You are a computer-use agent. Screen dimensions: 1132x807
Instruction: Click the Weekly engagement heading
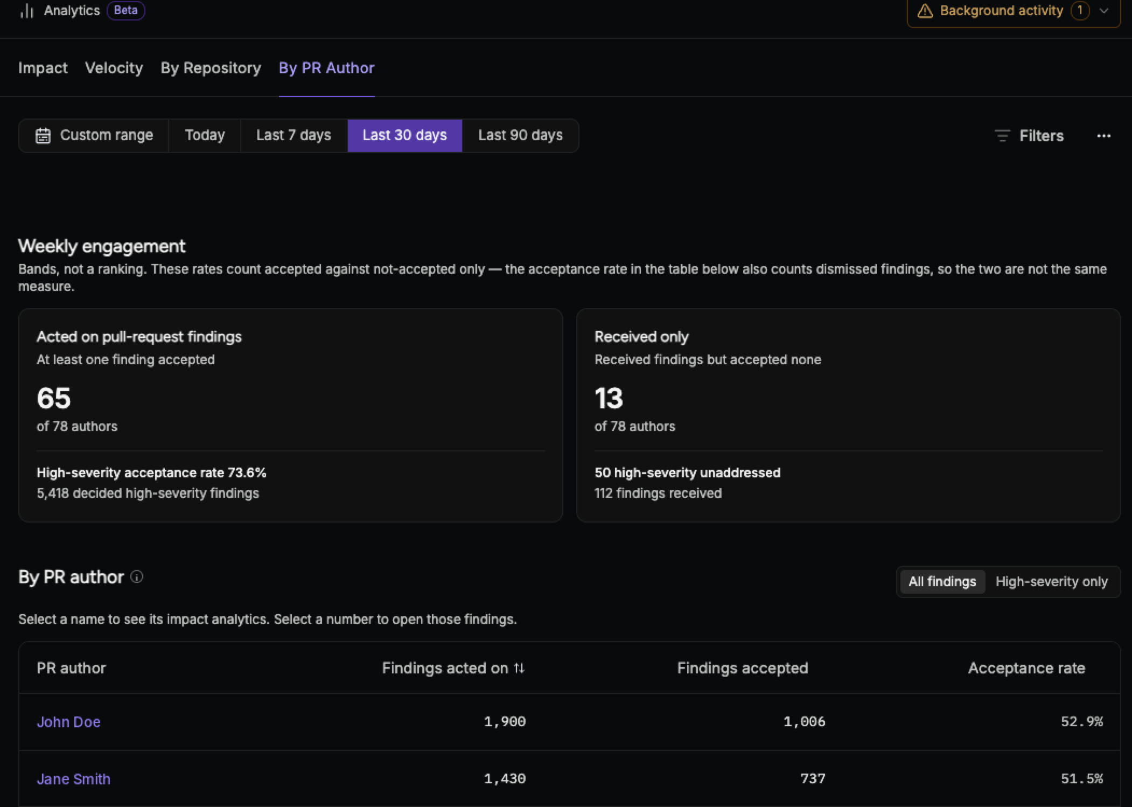point(102,246)
